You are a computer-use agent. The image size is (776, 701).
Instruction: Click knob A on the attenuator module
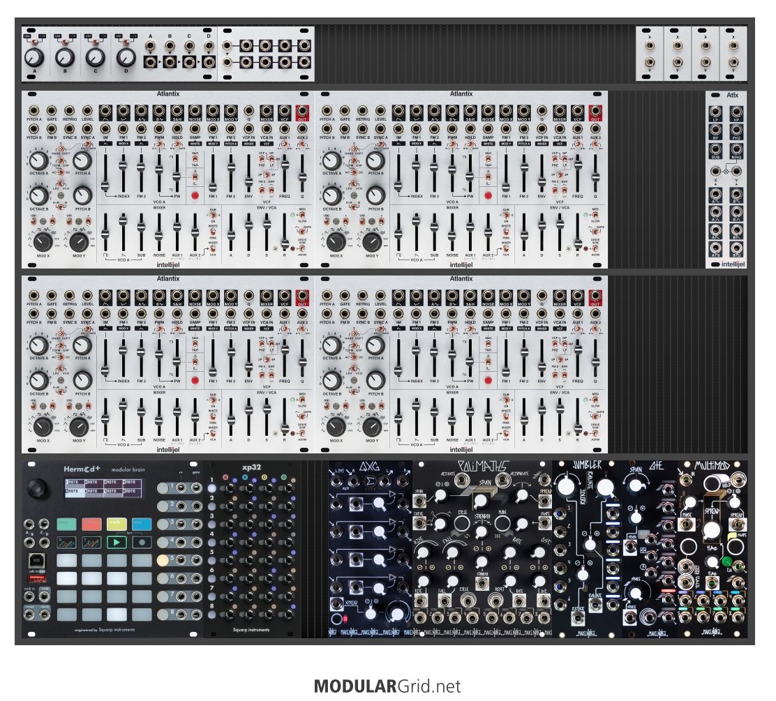click(35, 57)
